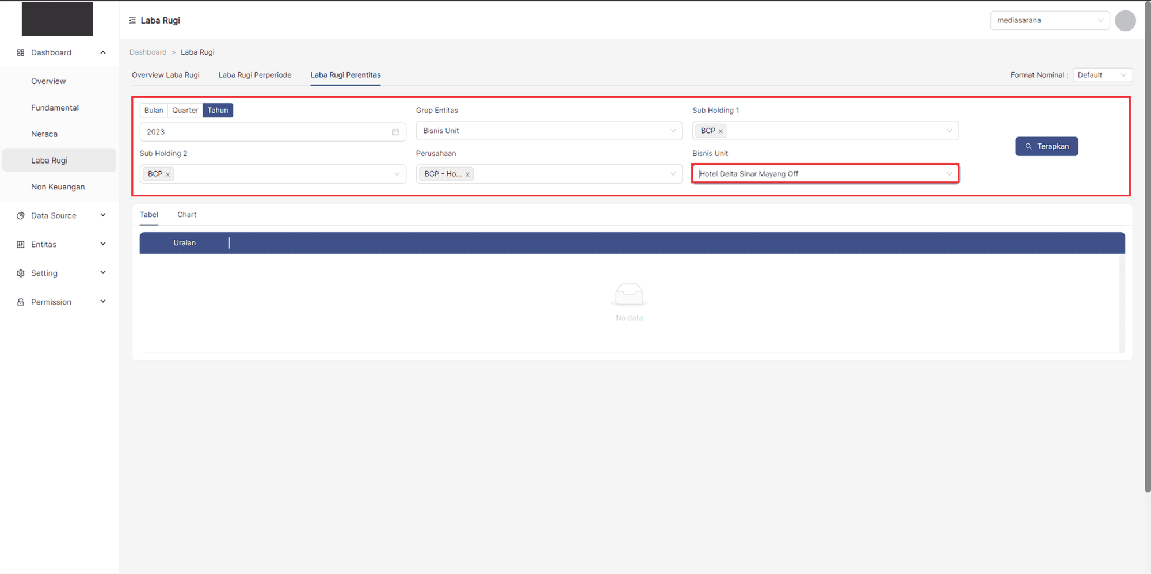The height and width of the screenshot is (574, 1151).
Task: Click the Permission lock icon in sidebar
Action: click(21, 302)
